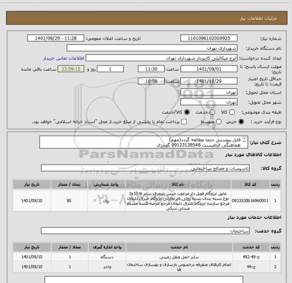Image resolution: width=292 pixels, height=283 pixels.
Task: Click the remaining time counter 23:59:15
Action: coord(71,69)
